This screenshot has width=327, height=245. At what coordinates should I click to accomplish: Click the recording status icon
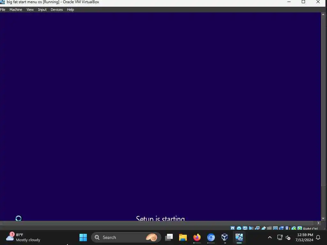(281, 228)
